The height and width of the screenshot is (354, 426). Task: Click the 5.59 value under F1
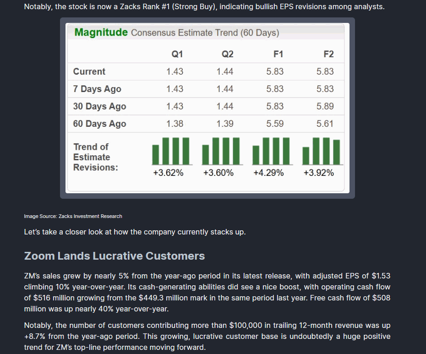274,124
